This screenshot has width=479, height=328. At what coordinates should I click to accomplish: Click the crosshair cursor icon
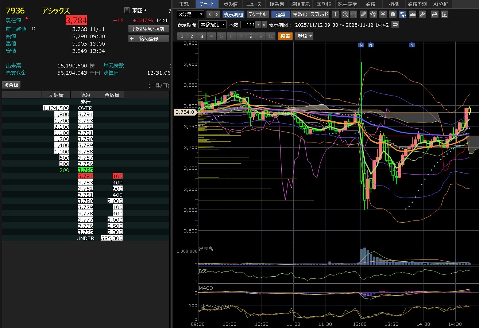coord(335,14)
